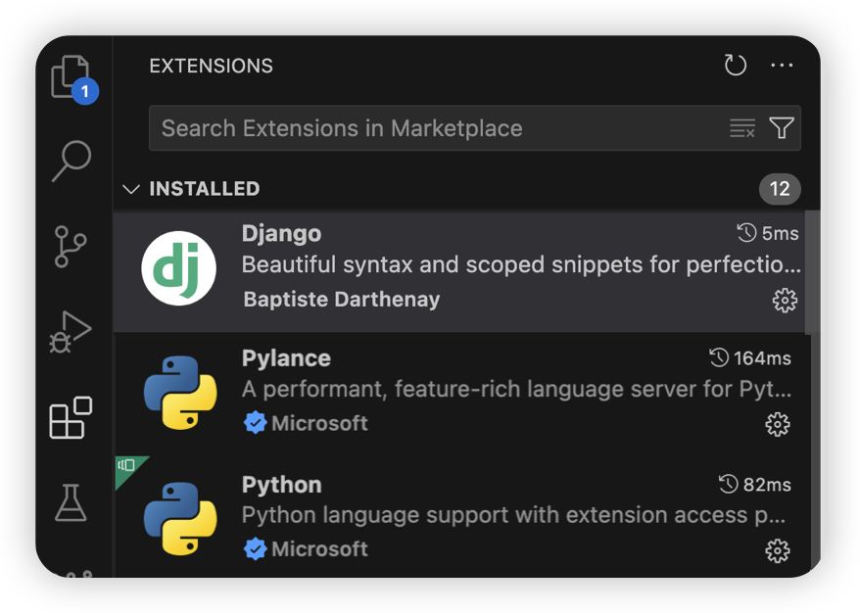Open the Source Control view
This screenshot has height=613, width=860.
click(72, 247)
